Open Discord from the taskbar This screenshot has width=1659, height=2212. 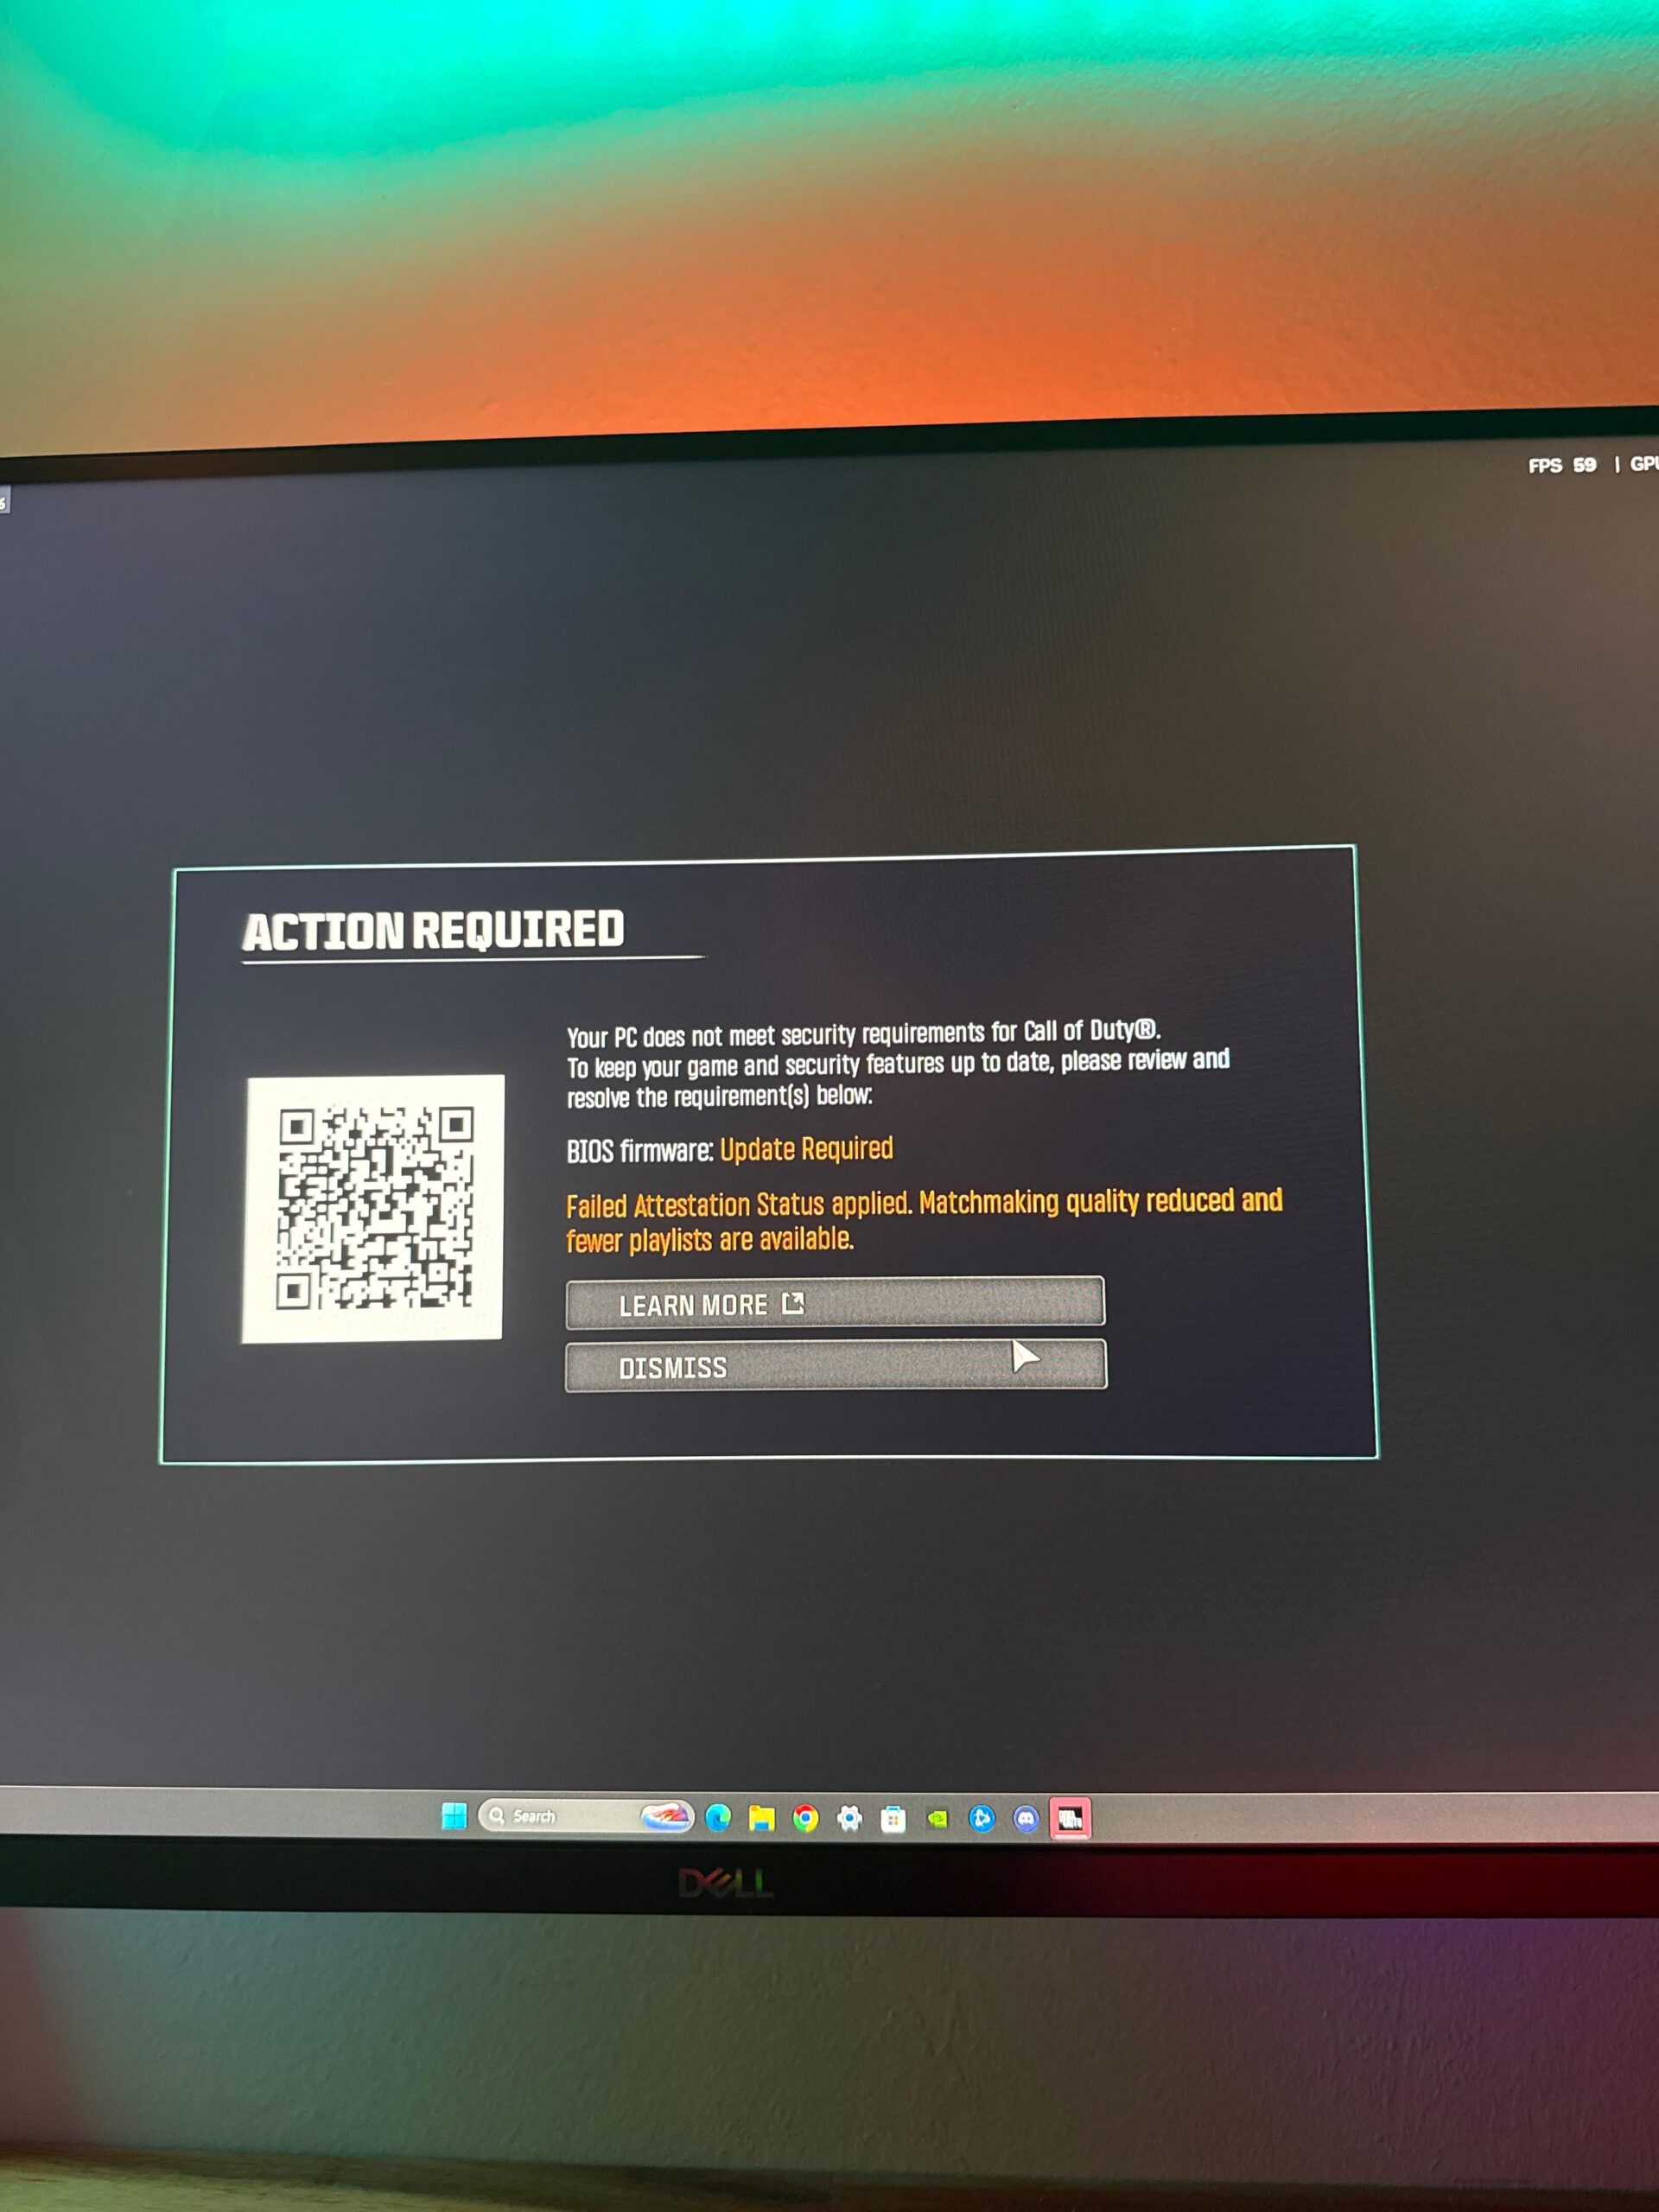[1026, 1819]
